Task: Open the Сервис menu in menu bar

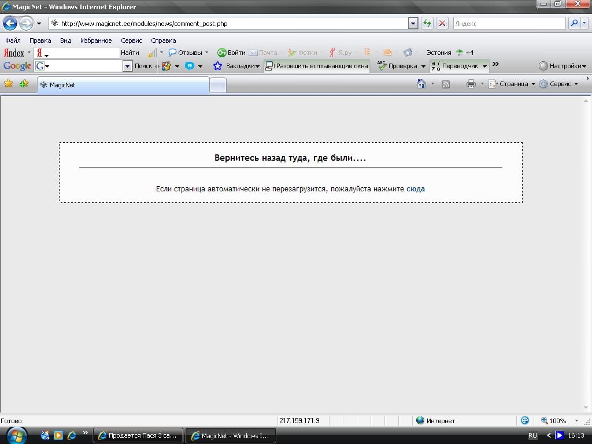Action: point(131,40)
